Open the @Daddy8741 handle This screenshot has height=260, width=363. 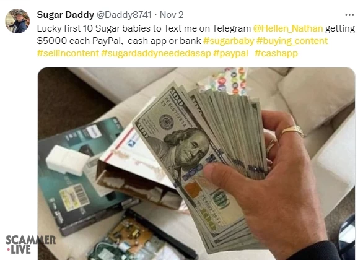tap(124, 15)
